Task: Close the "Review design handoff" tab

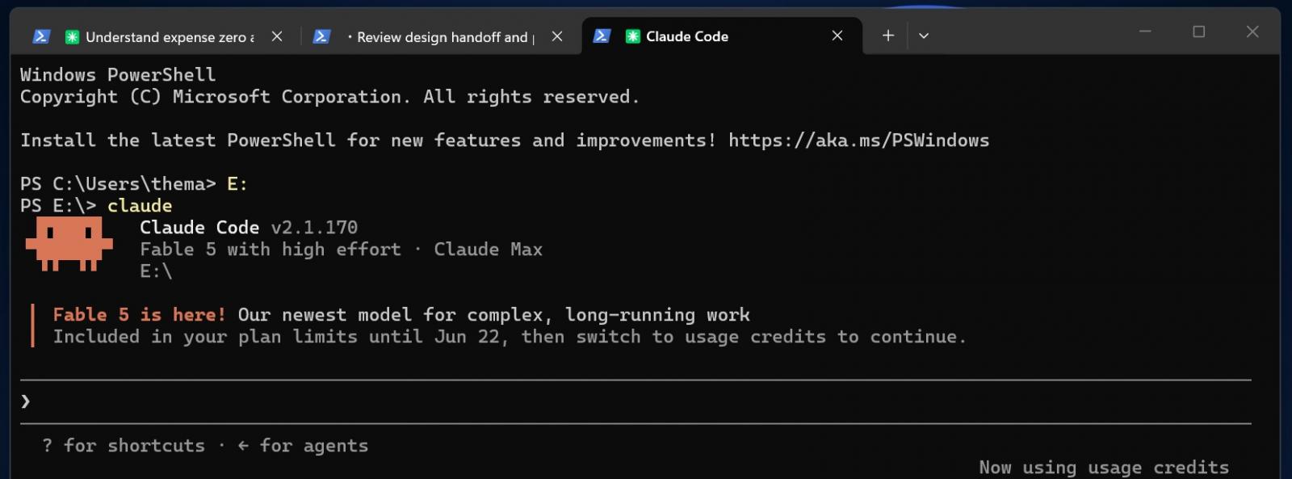Action: 557,36
